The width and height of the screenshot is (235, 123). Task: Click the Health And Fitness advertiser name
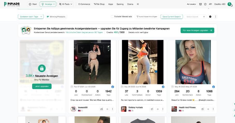point(187,107)
